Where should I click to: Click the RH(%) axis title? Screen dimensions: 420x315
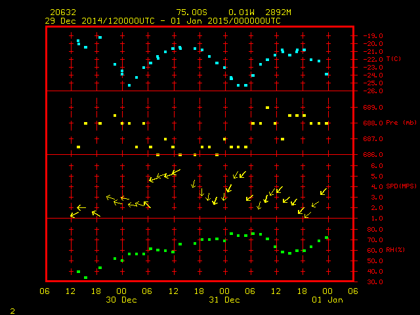(395, 249)
